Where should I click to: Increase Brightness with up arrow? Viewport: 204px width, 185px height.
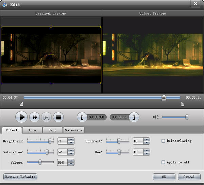click(71, 139)
